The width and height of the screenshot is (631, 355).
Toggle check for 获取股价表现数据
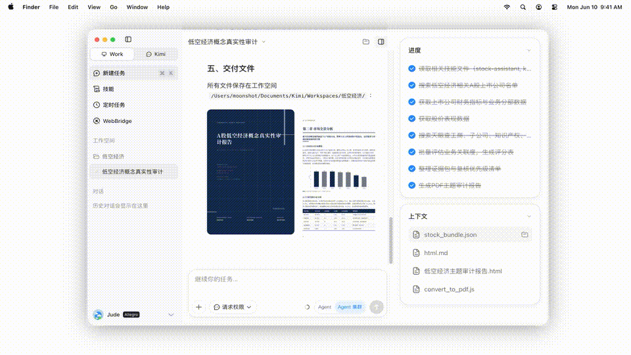coord(411,119)
